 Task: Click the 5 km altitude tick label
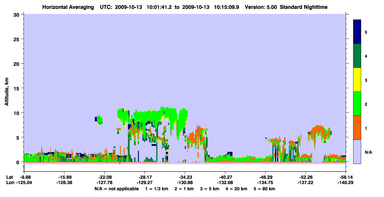pyautogui.click(x=18, y=137)
